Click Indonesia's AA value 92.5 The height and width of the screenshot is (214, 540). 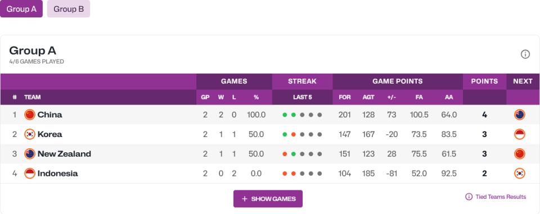tap(449, 174)
